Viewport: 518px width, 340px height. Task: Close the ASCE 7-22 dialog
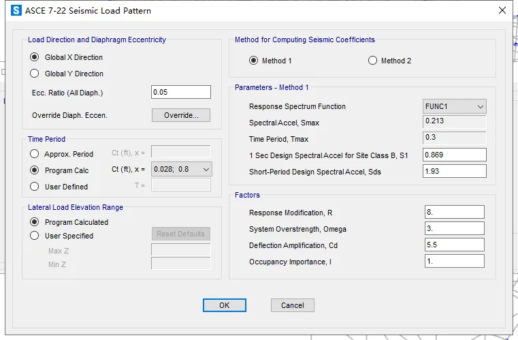(502, 10)
